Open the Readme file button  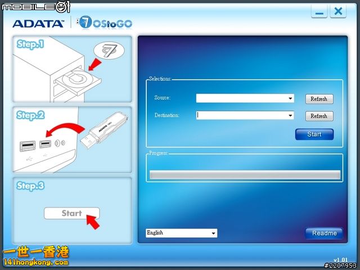tap(324, 233)
